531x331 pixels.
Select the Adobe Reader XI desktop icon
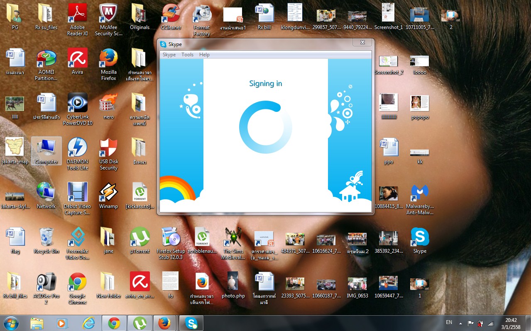click(x=77, y=19)
